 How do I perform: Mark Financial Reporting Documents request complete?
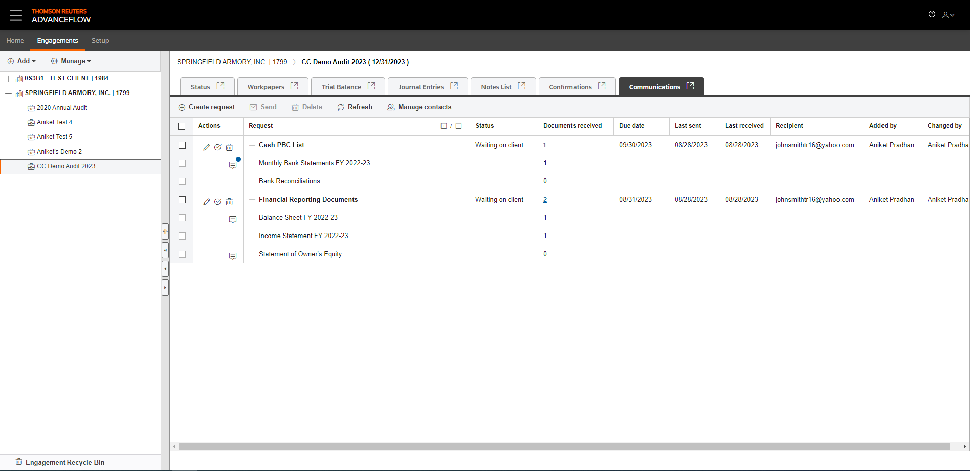point(217,202)
